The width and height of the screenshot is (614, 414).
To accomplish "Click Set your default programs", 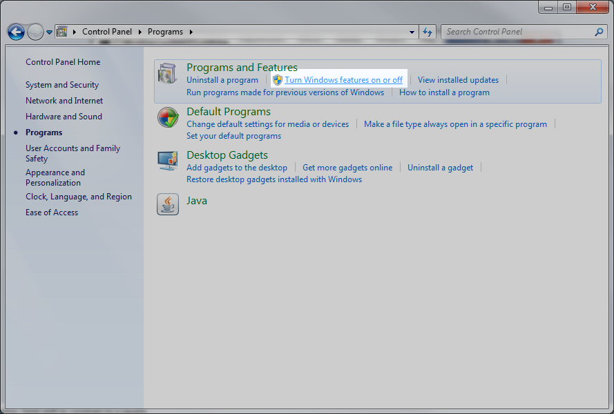I will click(233, 136).
